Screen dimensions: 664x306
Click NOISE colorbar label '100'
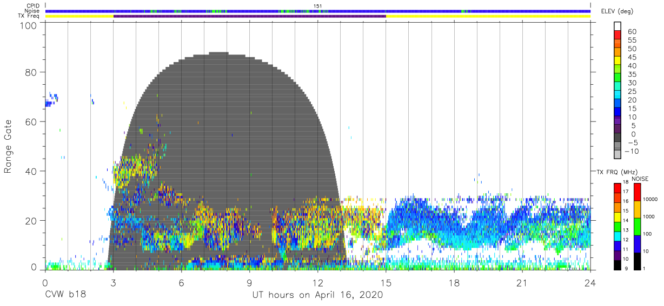click(648, 234)
